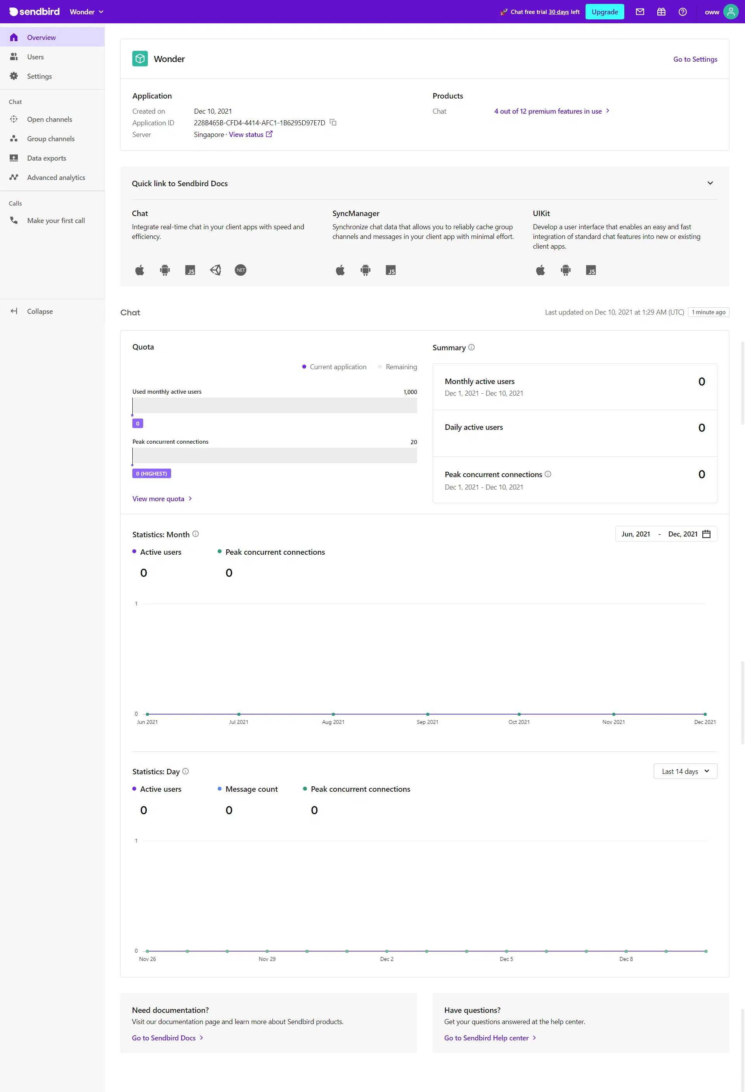Open Overview in the sidebar
This screenshot has width=745, height=1092.
52,37
